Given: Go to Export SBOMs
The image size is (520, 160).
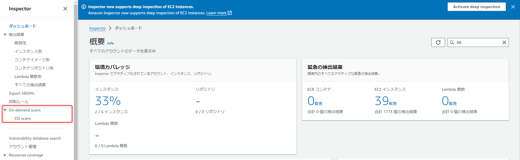Looking at the screenshot, I should (21, 93).
